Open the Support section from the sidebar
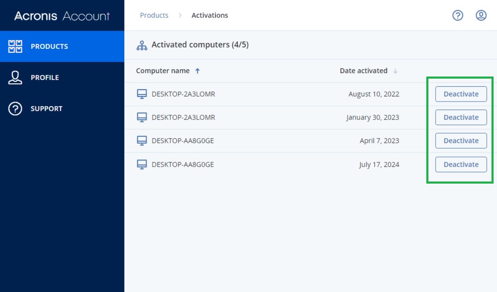 coord(46,108)
